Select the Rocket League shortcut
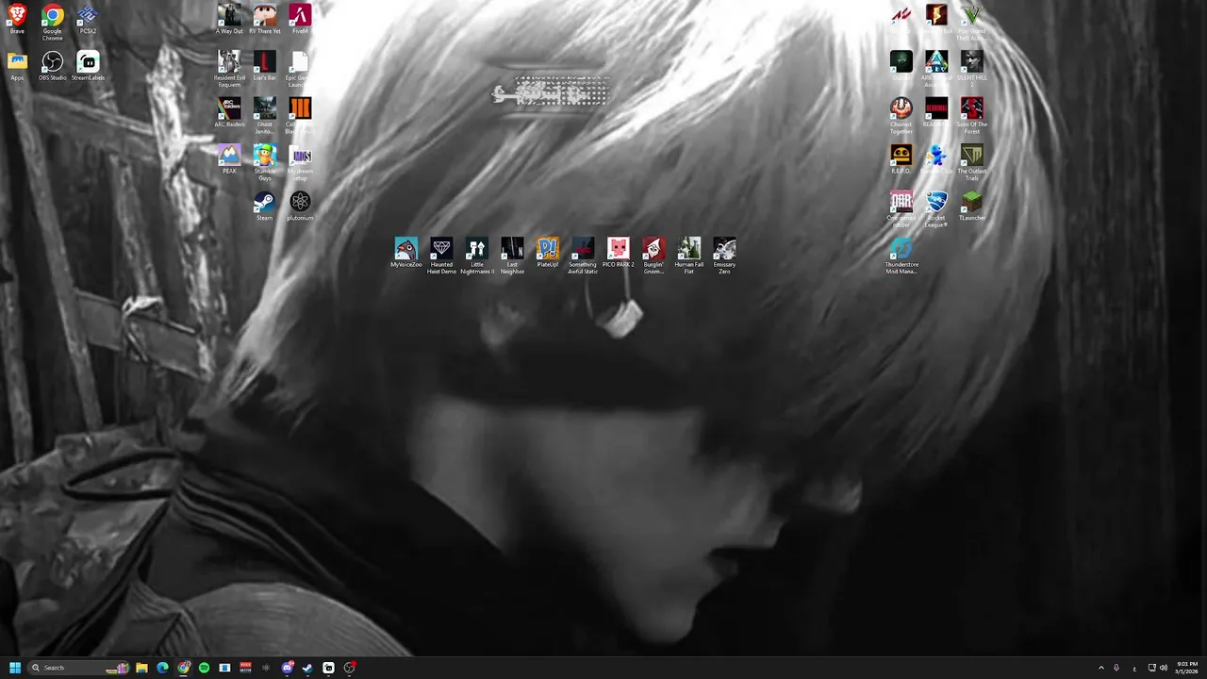The image size is (1207, 679). [x=936, y=210]
